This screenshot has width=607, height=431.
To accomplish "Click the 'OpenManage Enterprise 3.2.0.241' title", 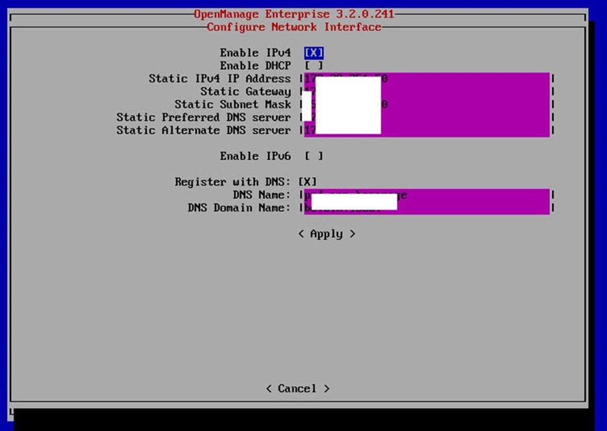I will pos(294,14).
